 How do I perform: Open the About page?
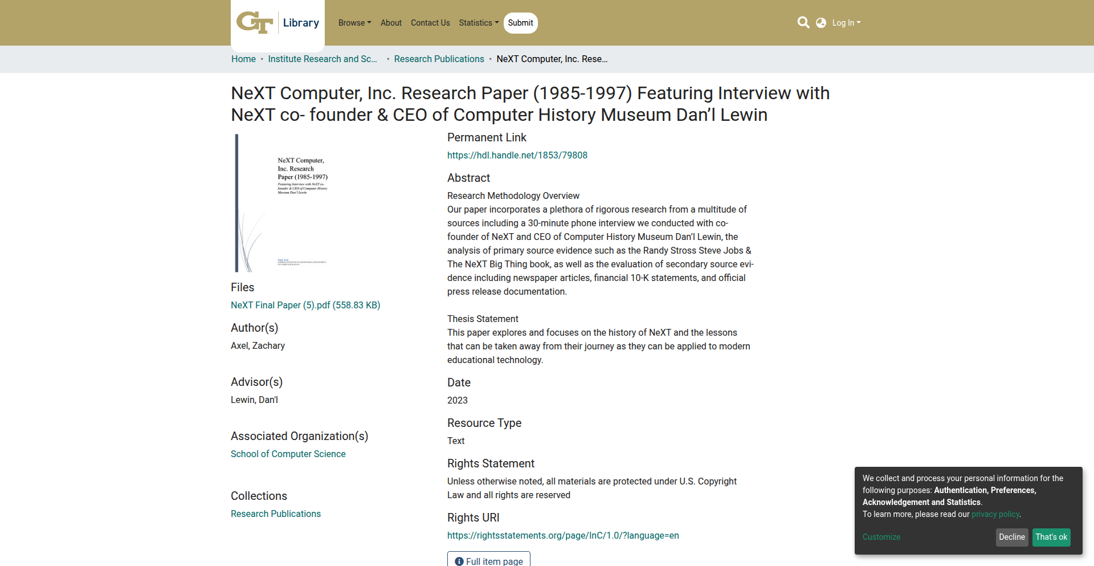point(391,23)
